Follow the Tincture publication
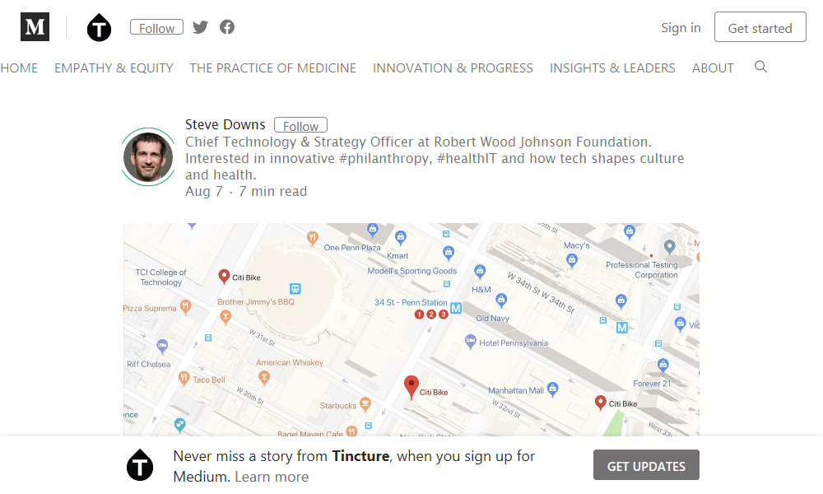This screenshot has height=494, width=823. click(x=156, y=28)
